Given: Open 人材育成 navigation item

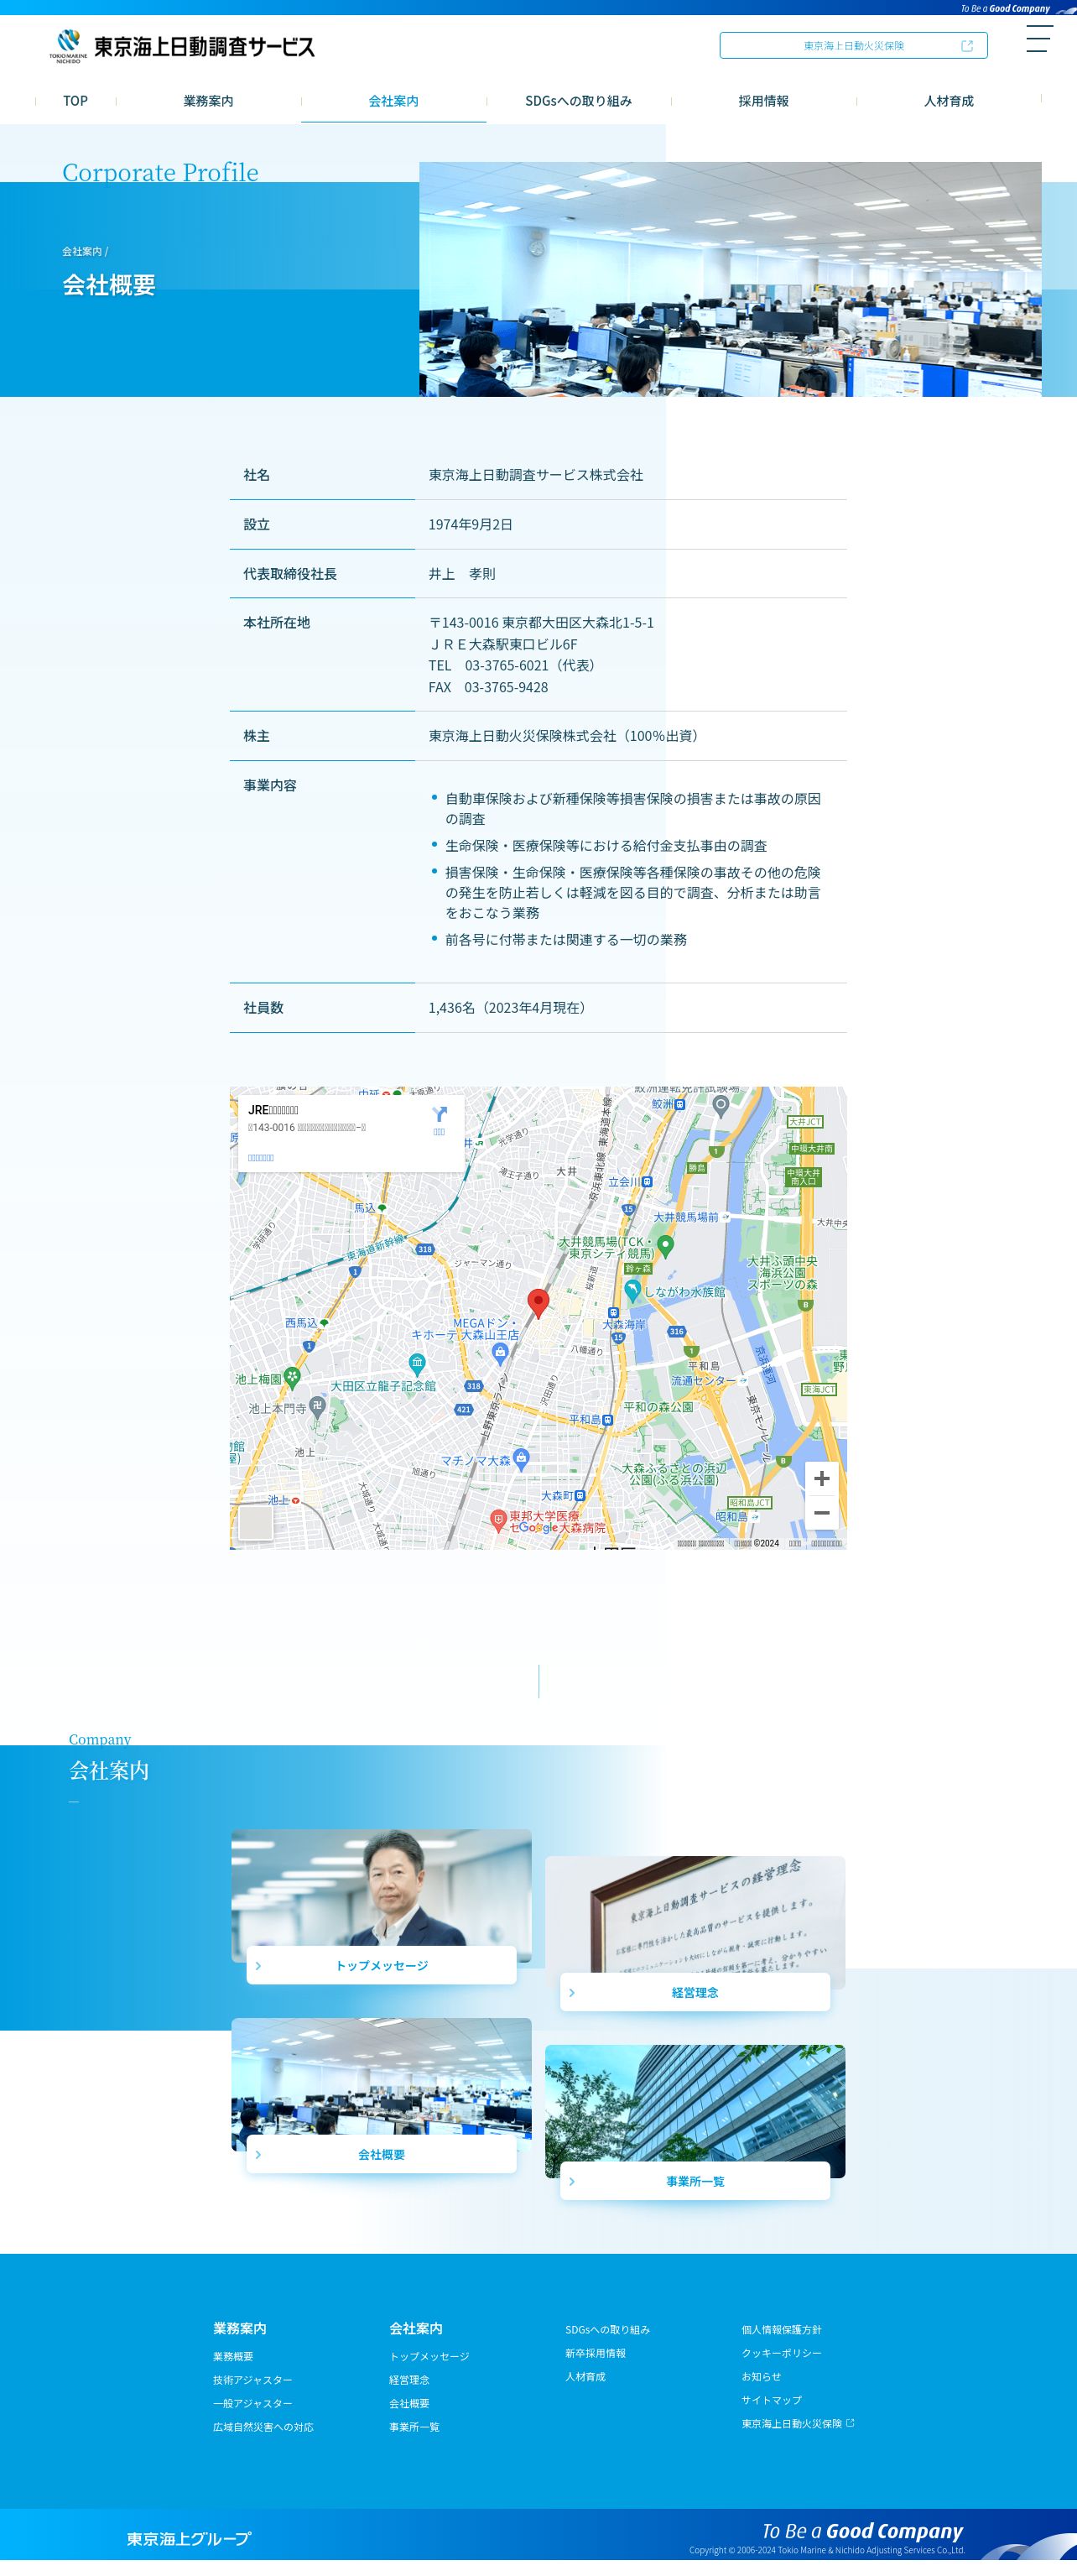Looking at the screenshot, I should [948, 101].
